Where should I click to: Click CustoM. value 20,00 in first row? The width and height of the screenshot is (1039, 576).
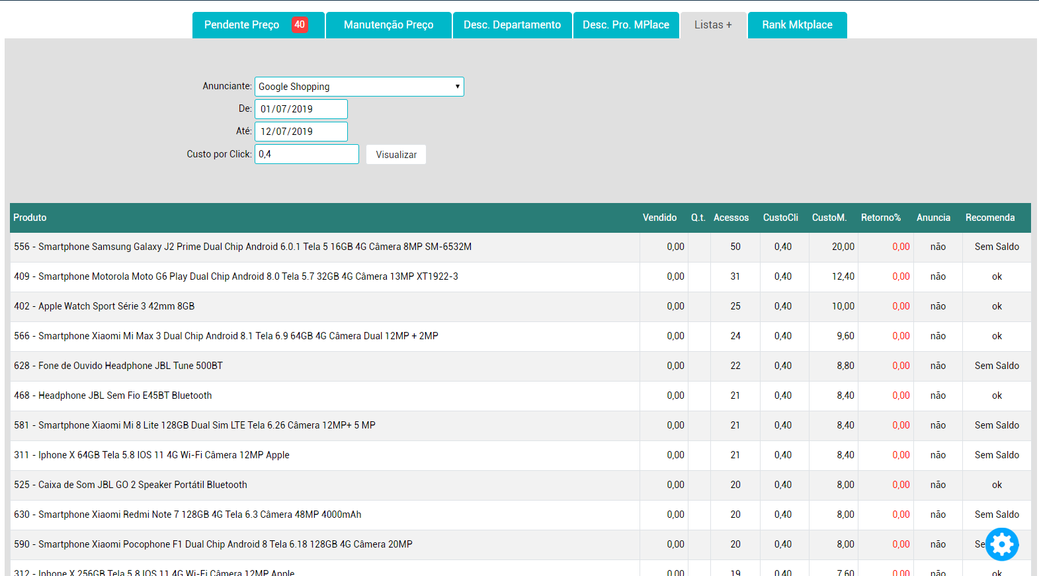pos(843,247)
